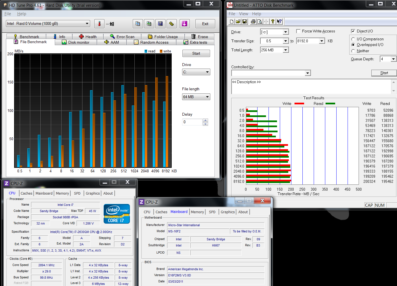Viewport: 397px width, 286px height.
Task: Increase the Delay value with up arrow
Action: pos(206,120)
